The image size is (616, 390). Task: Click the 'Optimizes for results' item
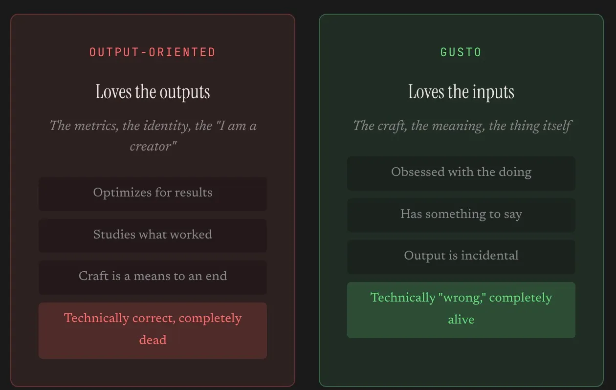pos(153,194)
